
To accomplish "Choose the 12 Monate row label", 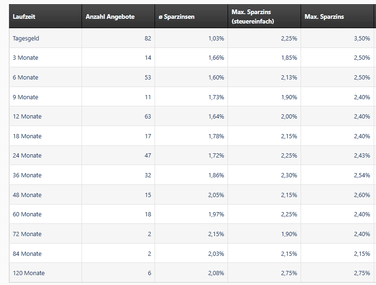I will pyautogui.click(x=27, y=116).
